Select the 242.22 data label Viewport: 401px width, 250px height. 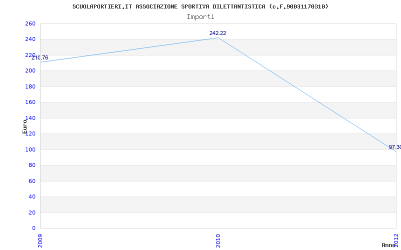coord(218,33)
